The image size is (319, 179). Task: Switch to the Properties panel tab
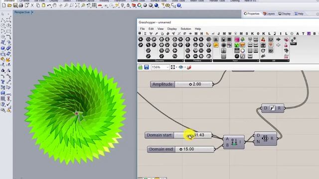pos(252,14)
